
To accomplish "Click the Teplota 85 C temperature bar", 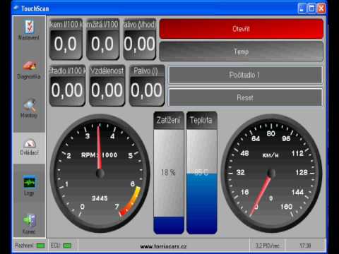I will pos(202,173).
